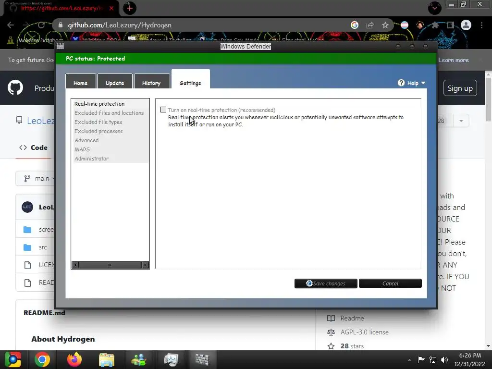Click the GitHub Octocat logo
The image size is (492, 369).
15,87
